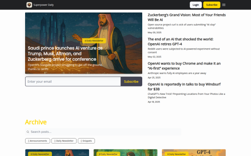Focus the Enter your email field
251x156 pixels.
73,82
